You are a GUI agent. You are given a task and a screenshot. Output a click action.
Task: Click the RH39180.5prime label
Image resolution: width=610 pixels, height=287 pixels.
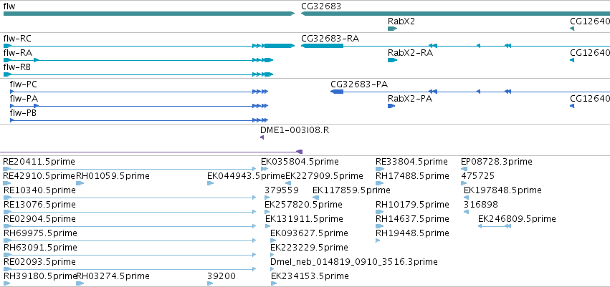(x=39, y=276)
